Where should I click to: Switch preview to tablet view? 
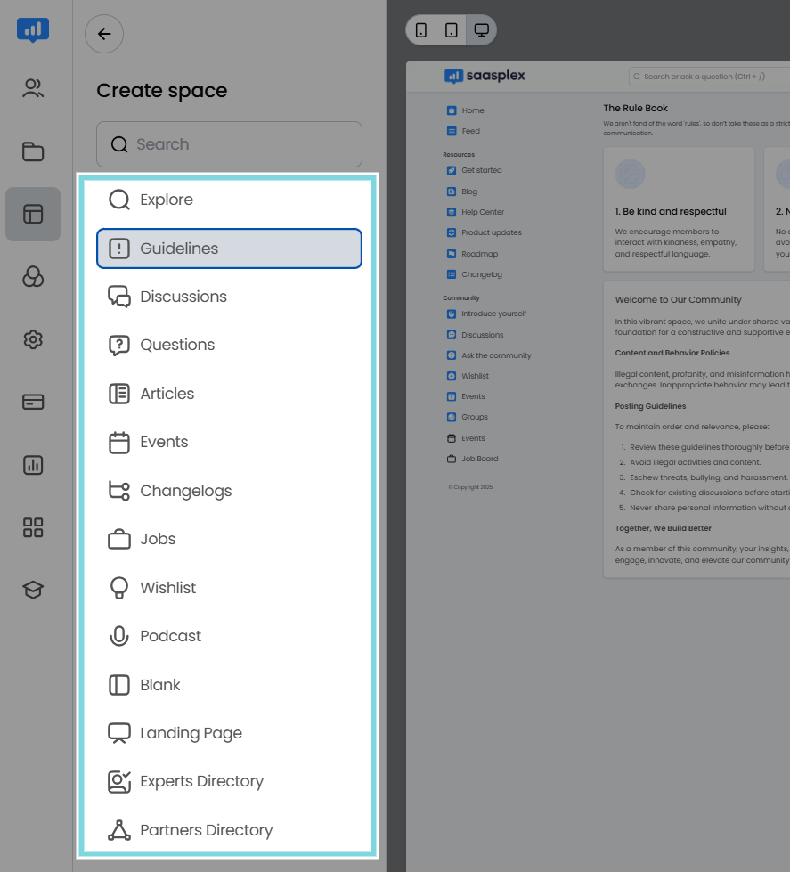(452, 30)
